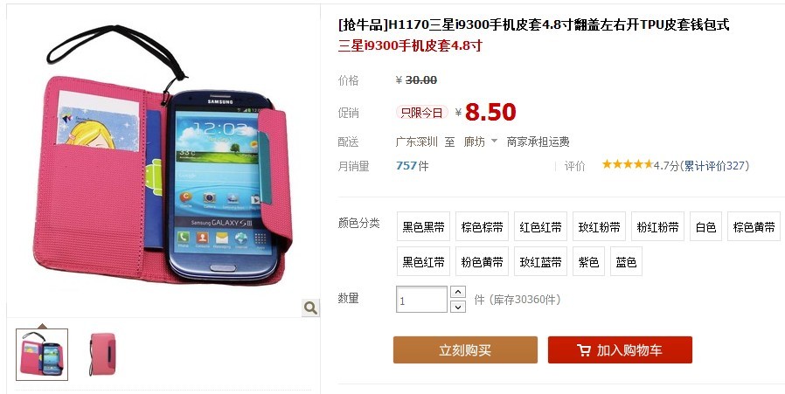The height and width of the screenshot is (394, 785).
Task: Increase quantity with the up arrow
Action: pos(458,292)
